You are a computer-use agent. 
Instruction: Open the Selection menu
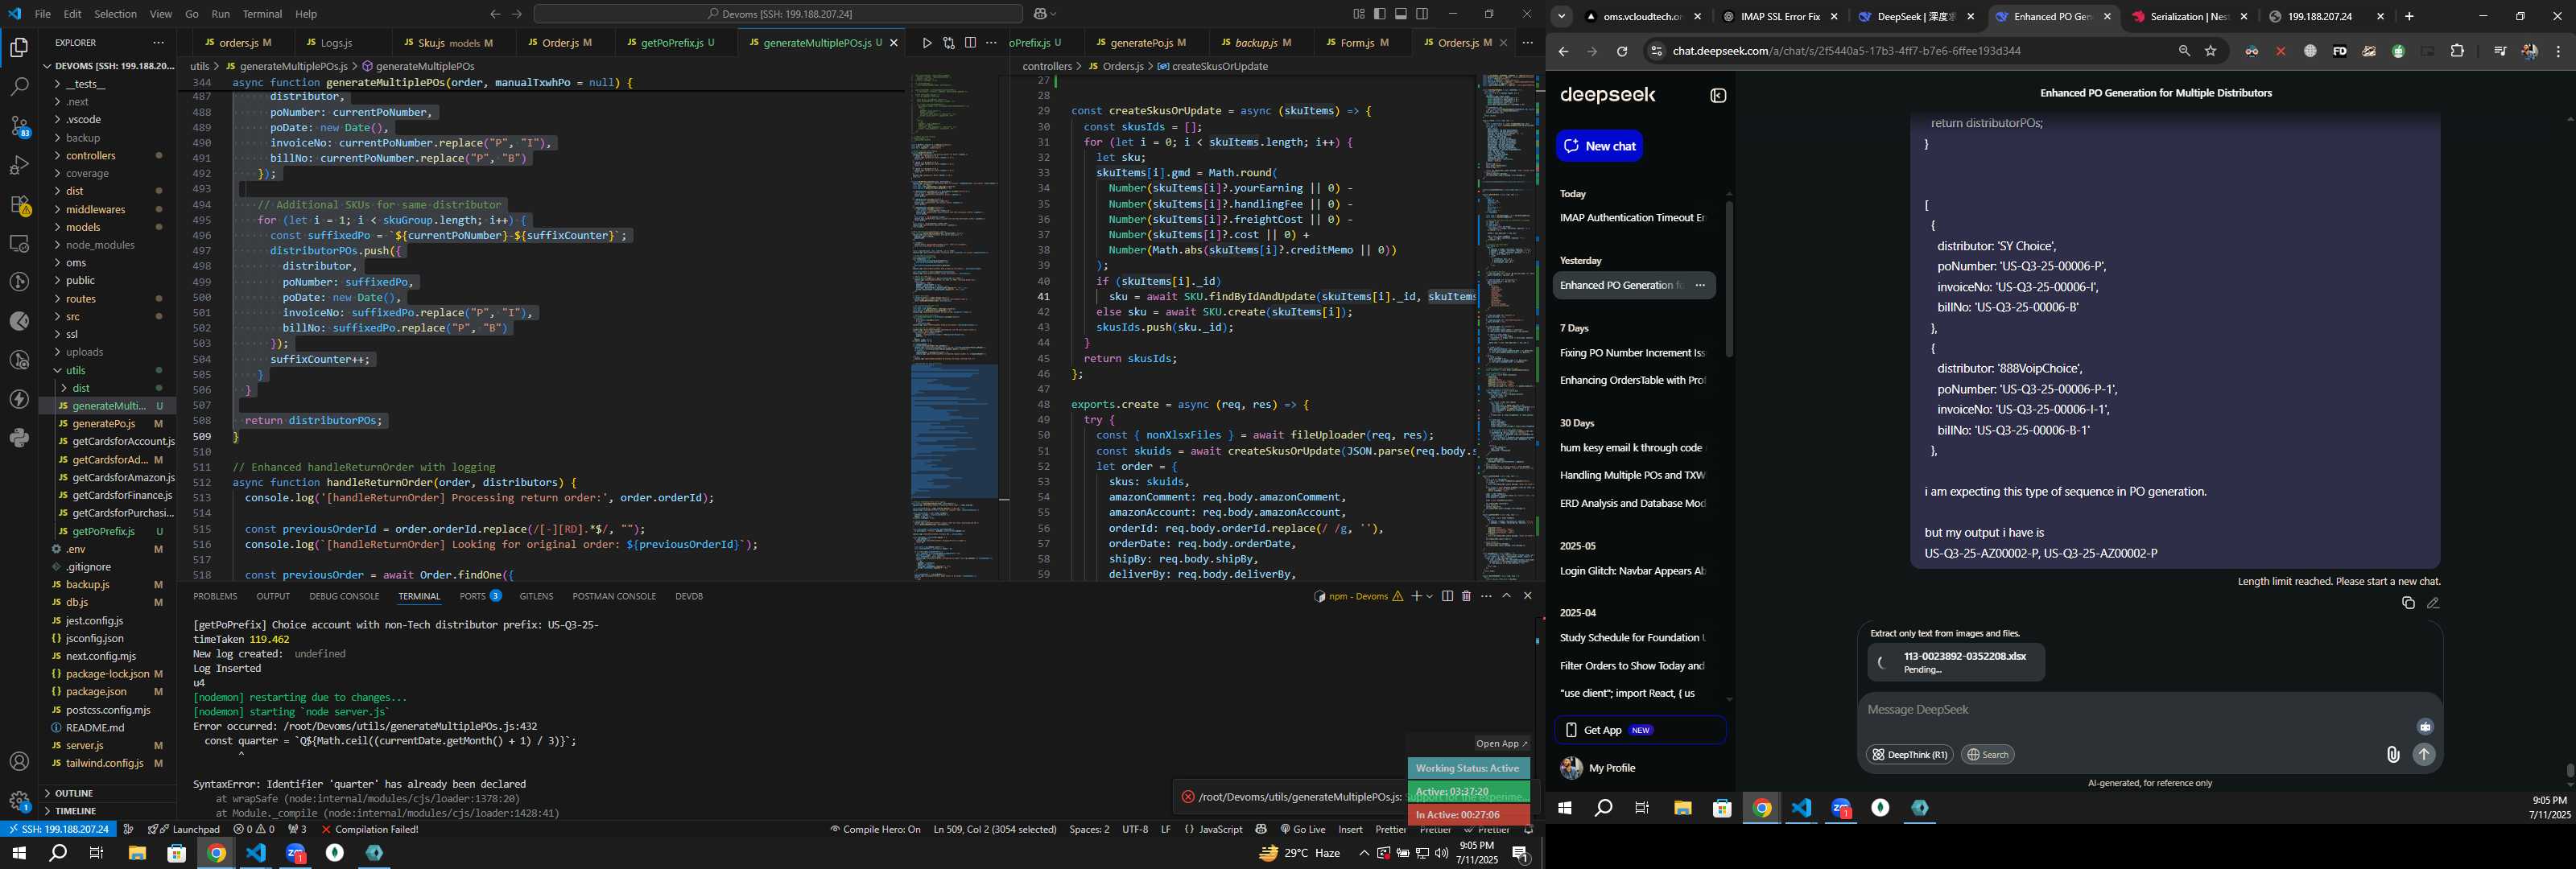115,14
